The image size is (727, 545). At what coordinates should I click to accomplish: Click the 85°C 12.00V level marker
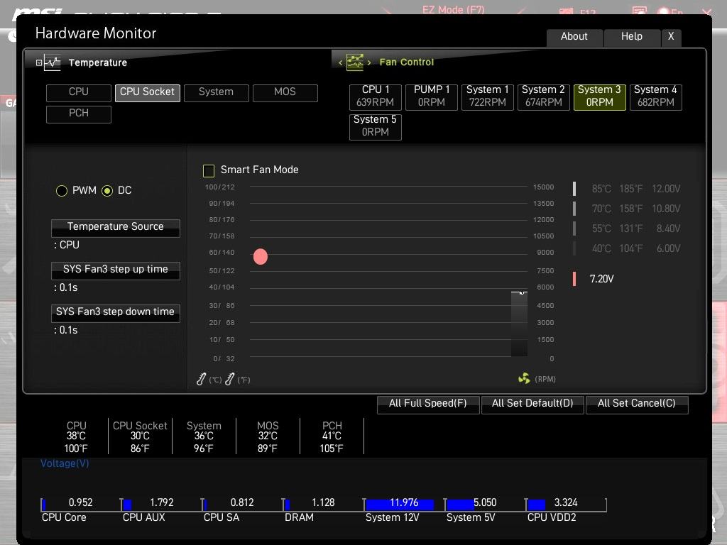pyautogui.click(x=574, y=189)
